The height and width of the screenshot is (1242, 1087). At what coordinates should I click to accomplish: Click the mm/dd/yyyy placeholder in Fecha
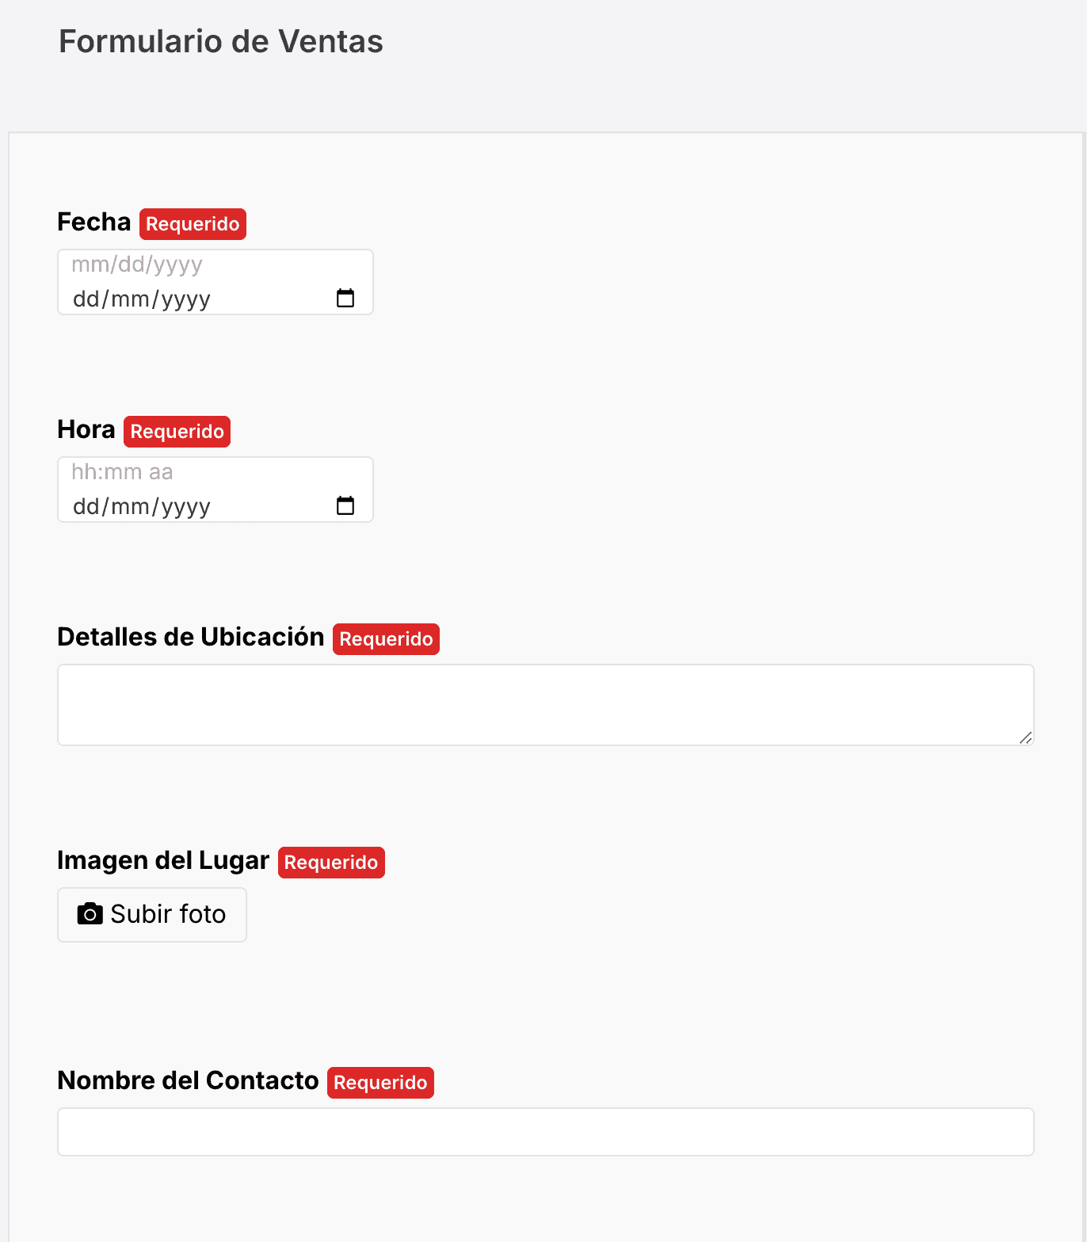(x=136, y=265)
